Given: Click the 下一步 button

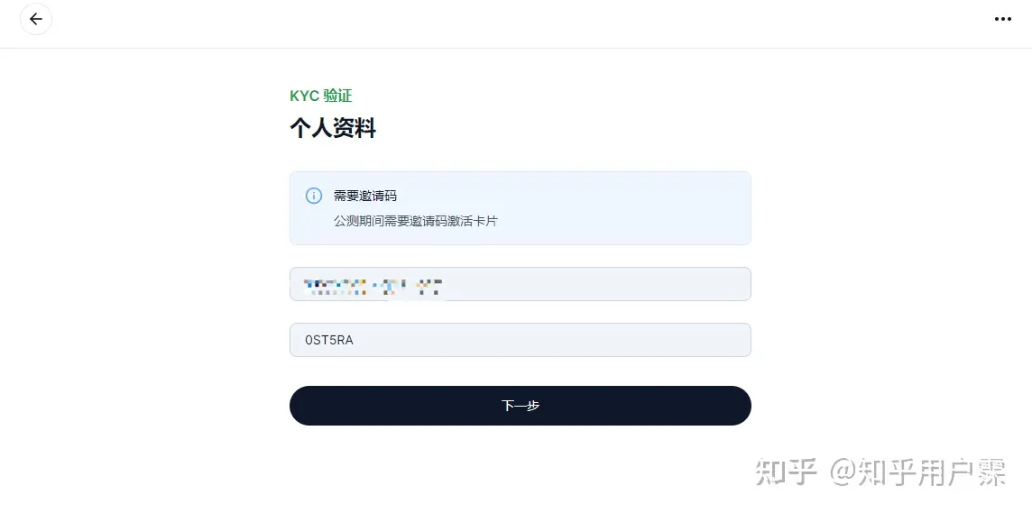Looking at the screenshot, I should tap(520, 406).
